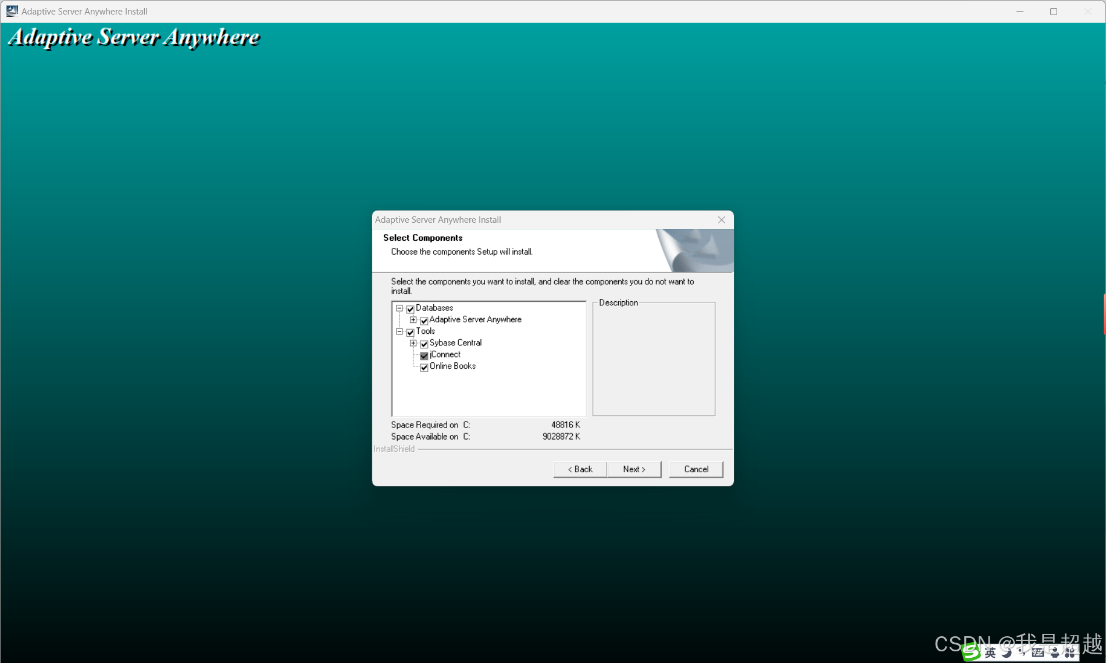Cancel the installation
The width and height of the screenshot is (1106, 663).
[695, 469]
